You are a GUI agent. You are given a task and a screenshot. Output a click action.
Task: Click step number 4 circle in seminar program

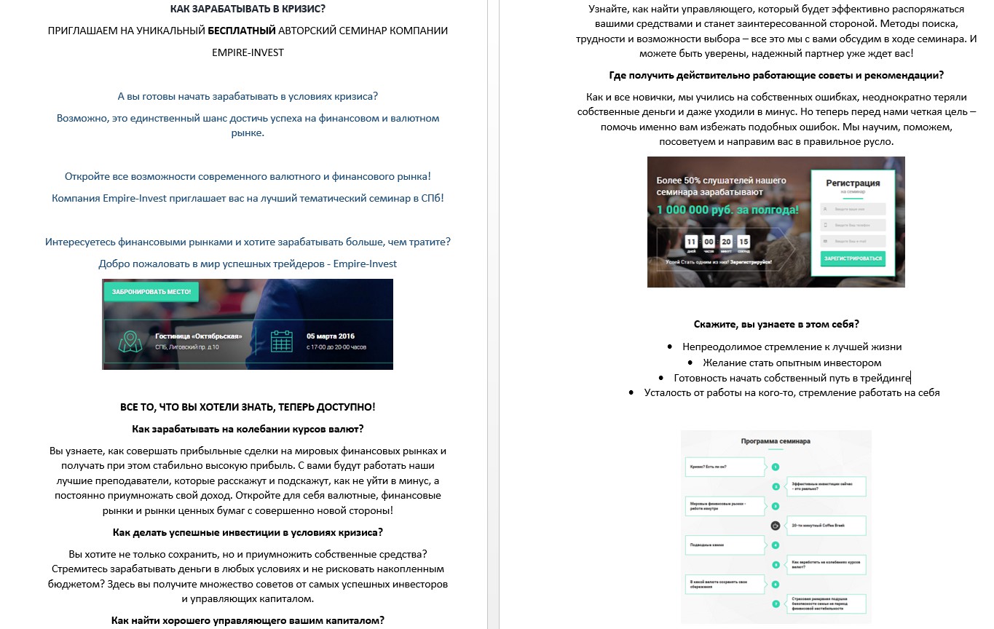pyautogui.click(x=776, y=545)
